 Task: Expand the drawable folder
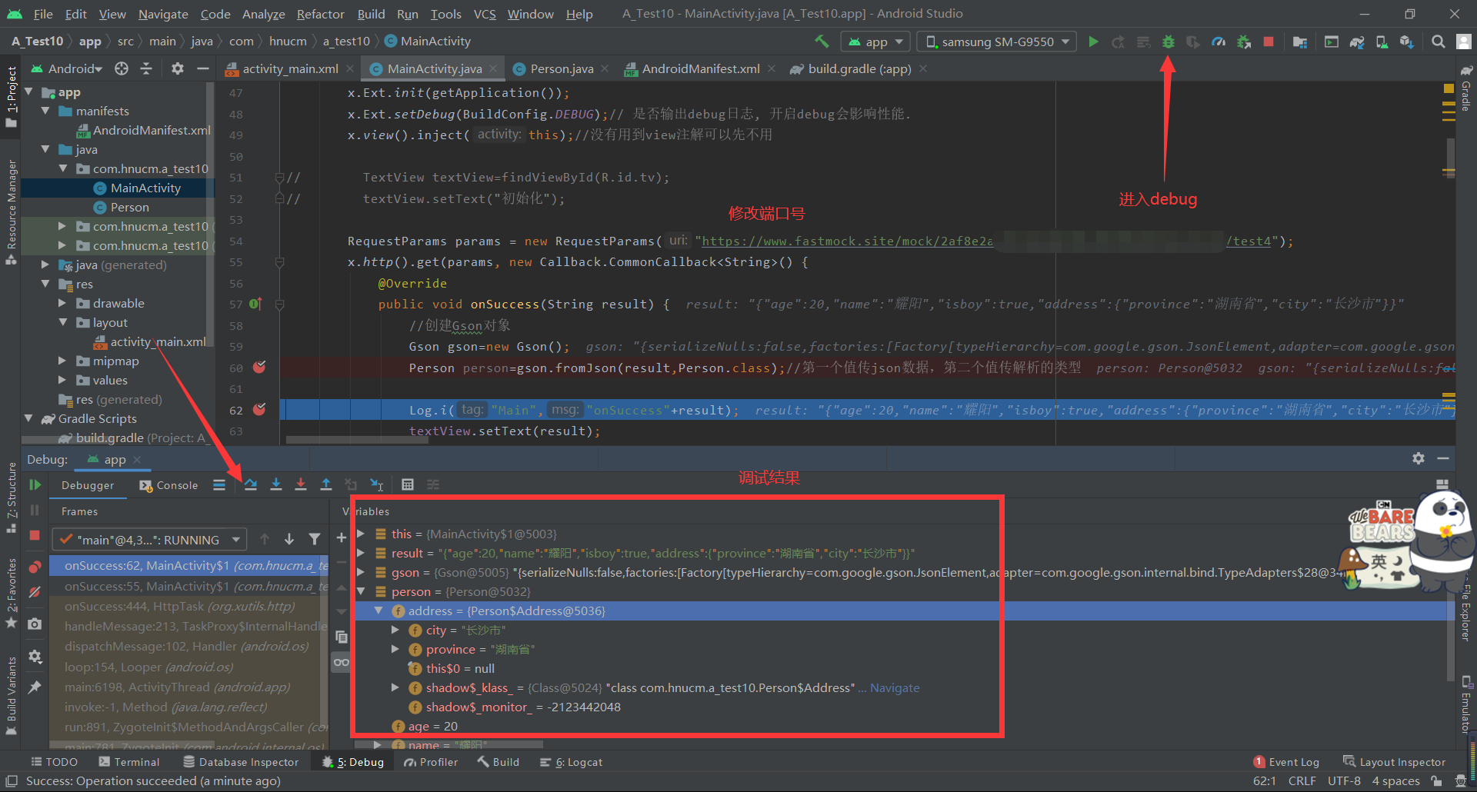pos(62,303)
